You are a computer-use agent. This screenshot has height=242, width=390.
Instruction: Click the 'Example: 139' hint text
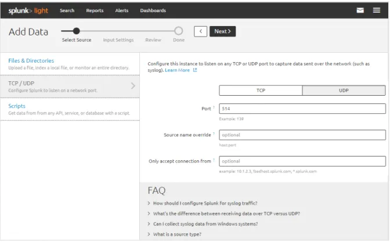[x=232, y=119]
